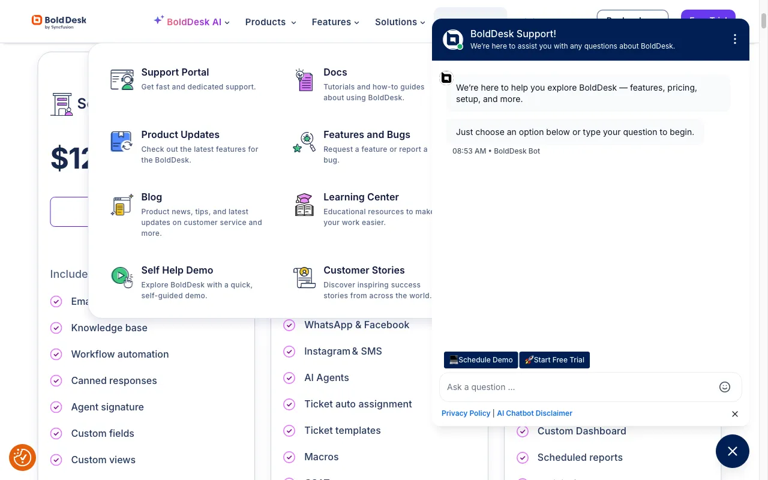Click the WhatsApp & Facebook feature text

[x=356, y=325]
